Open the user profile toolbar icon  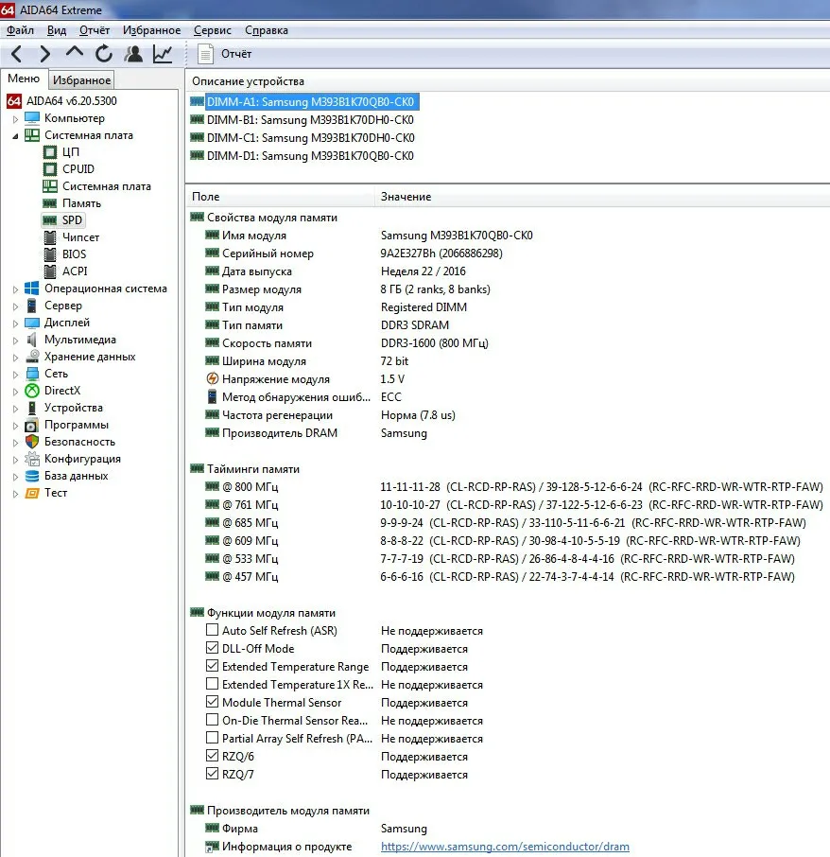[x=133, y=54]
